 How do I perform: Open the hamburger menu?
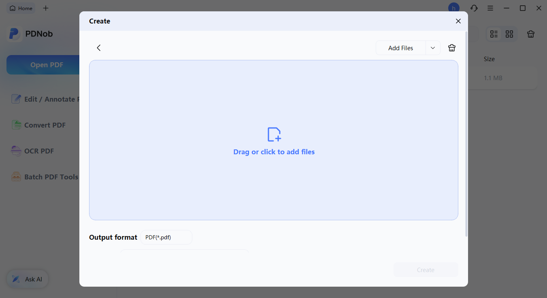click(x=490, y=8)
